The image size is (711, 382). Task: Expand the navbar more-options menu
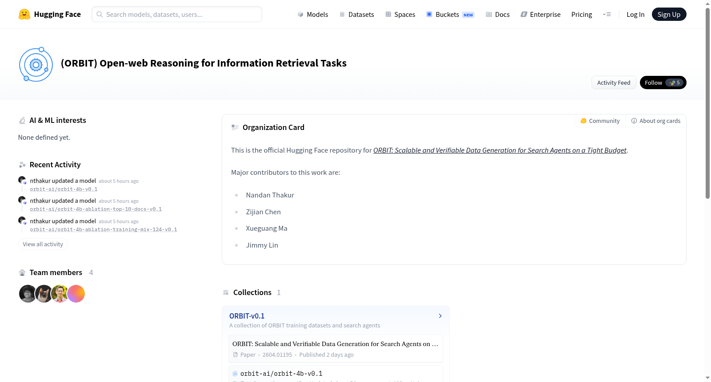pos(607,15)
